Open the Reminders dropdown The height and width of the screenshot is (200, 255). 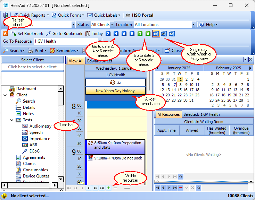tap(64, 51)
